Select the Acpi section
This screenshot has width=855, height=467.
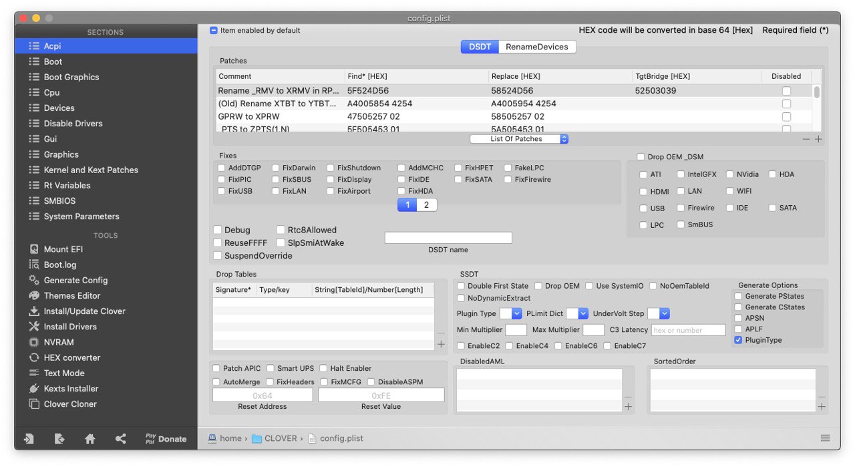(106, 46)
